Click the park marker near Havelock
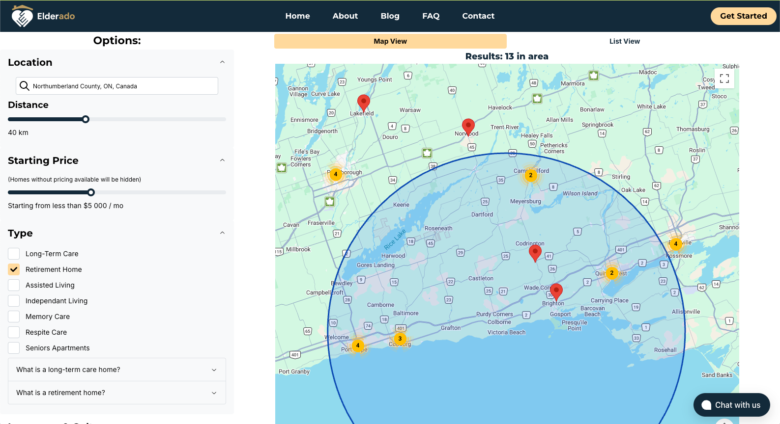 537,99
